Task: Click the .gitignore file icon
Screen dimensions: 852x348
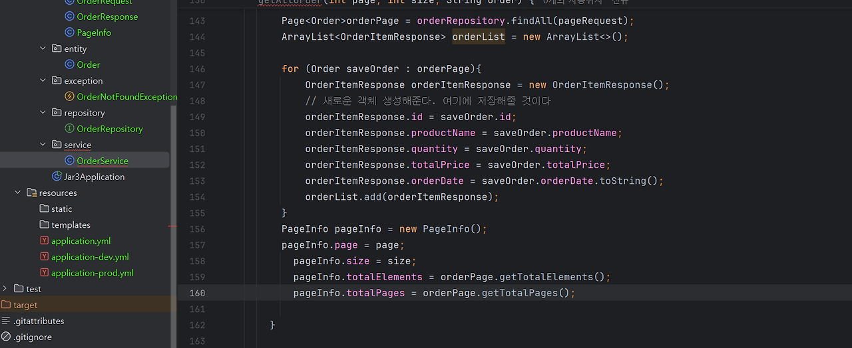Action: tap(6, 337)
